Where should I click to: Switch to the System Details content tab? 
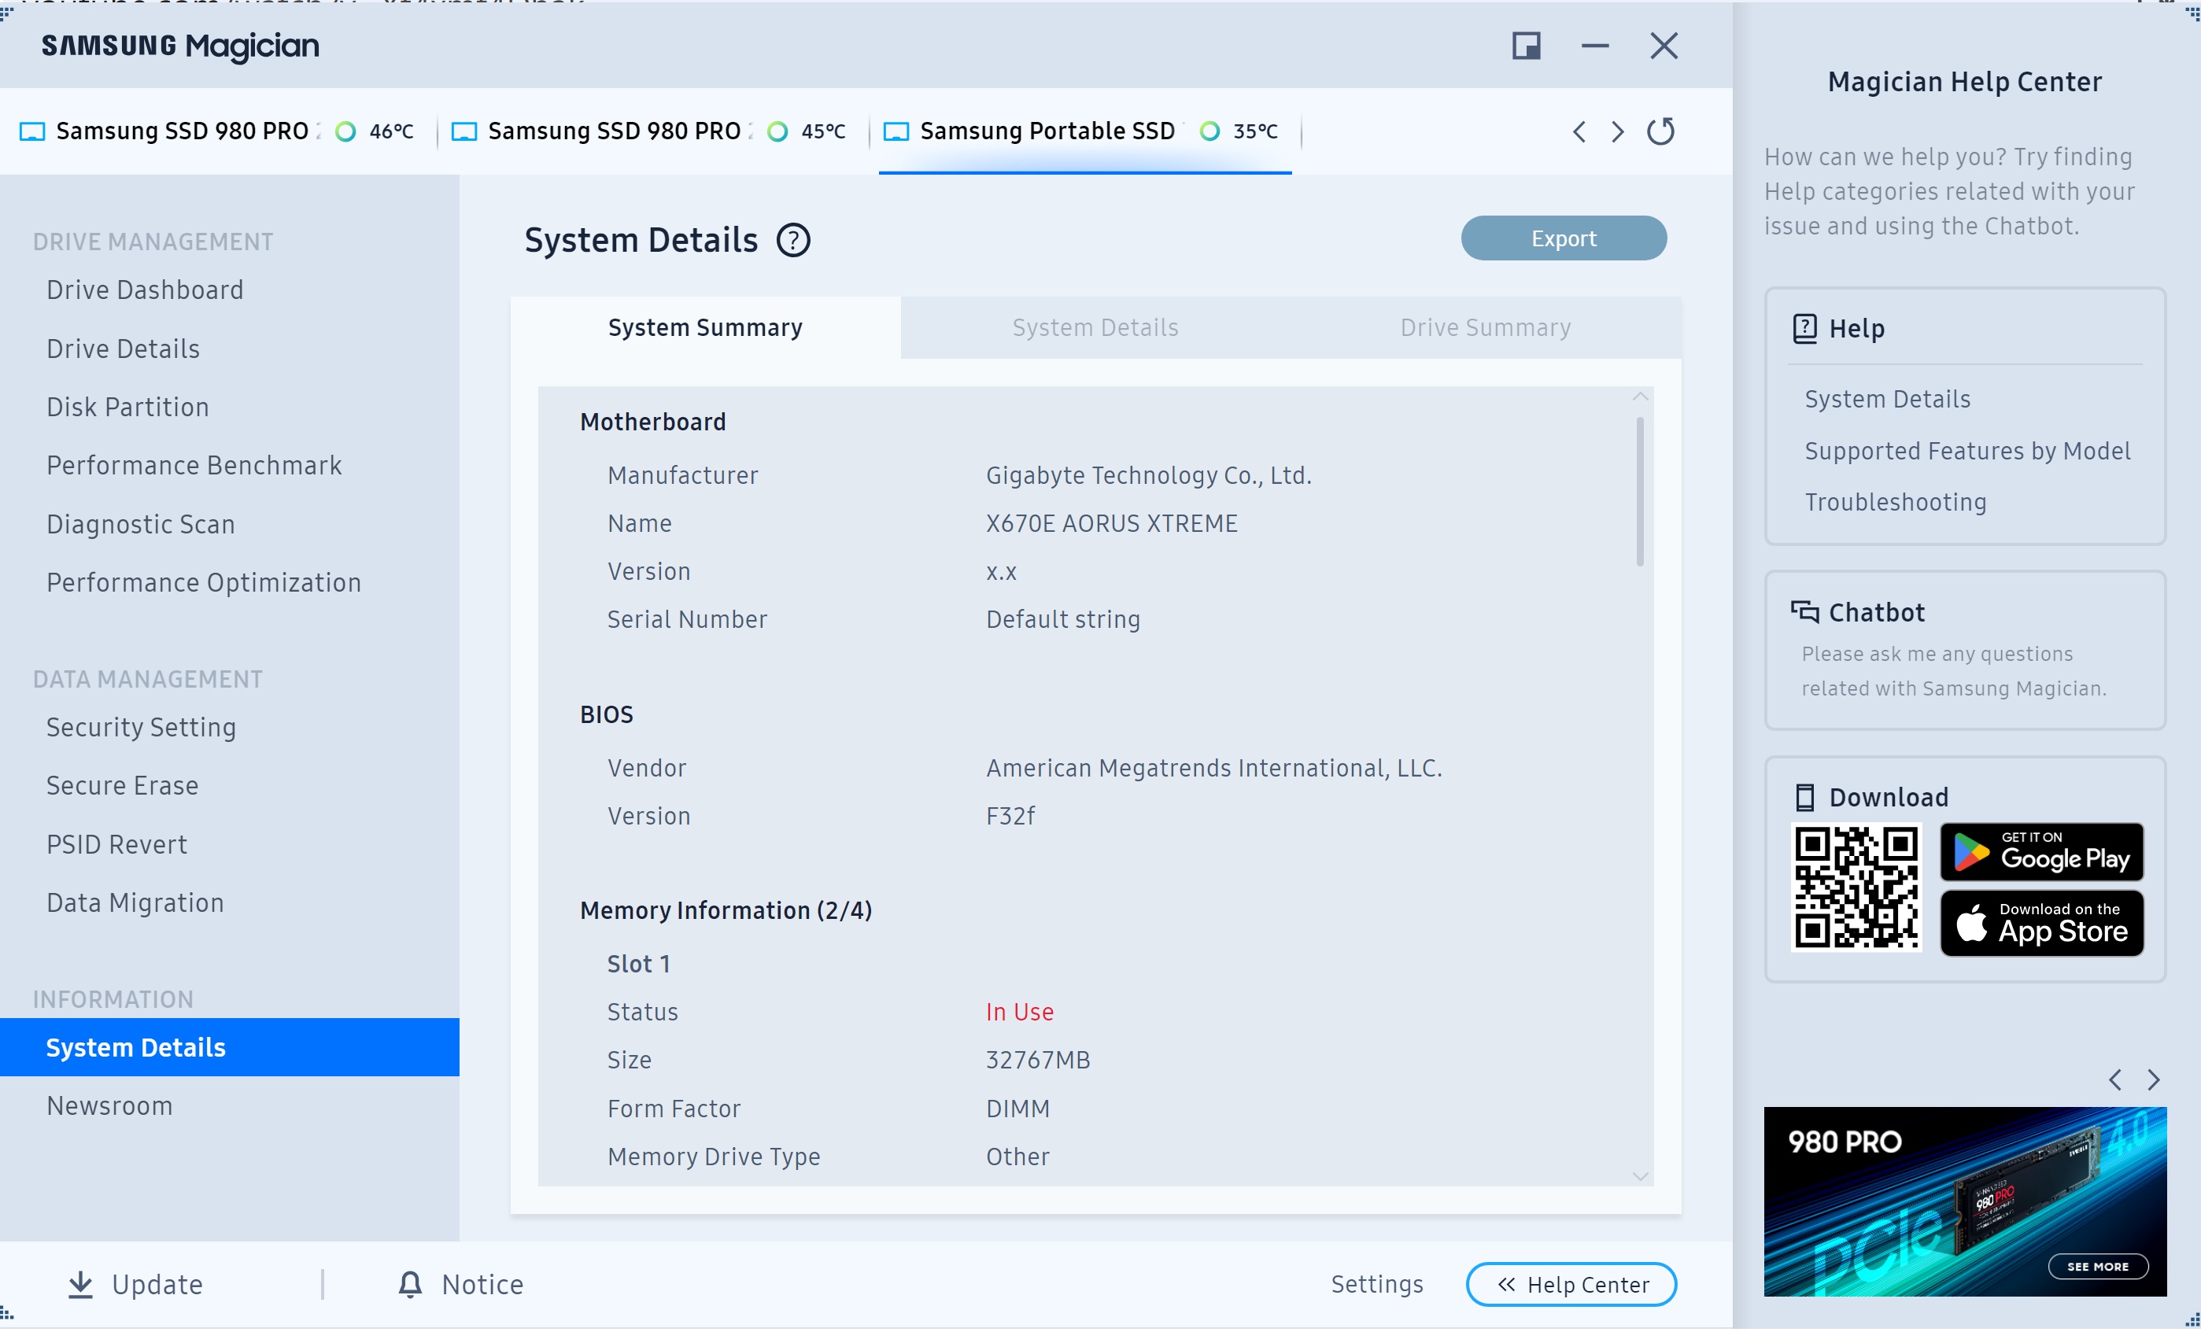pos(1095,328)
